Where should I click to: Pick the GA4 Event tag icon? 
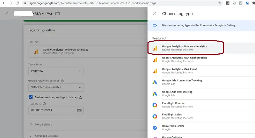[x=155, y=71]
